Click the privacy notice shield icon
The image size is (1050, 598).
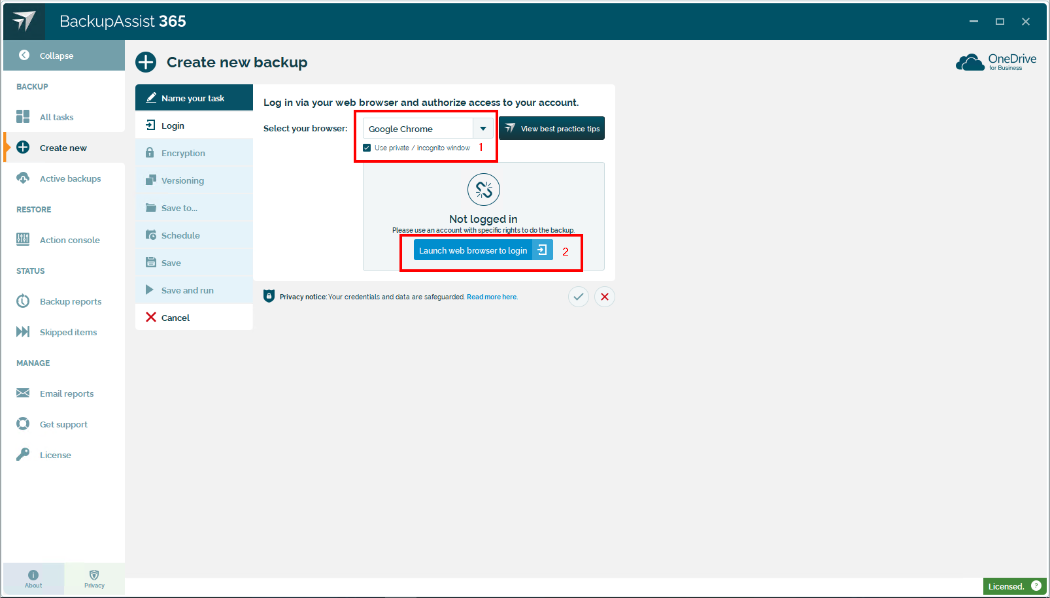point(269,296)
